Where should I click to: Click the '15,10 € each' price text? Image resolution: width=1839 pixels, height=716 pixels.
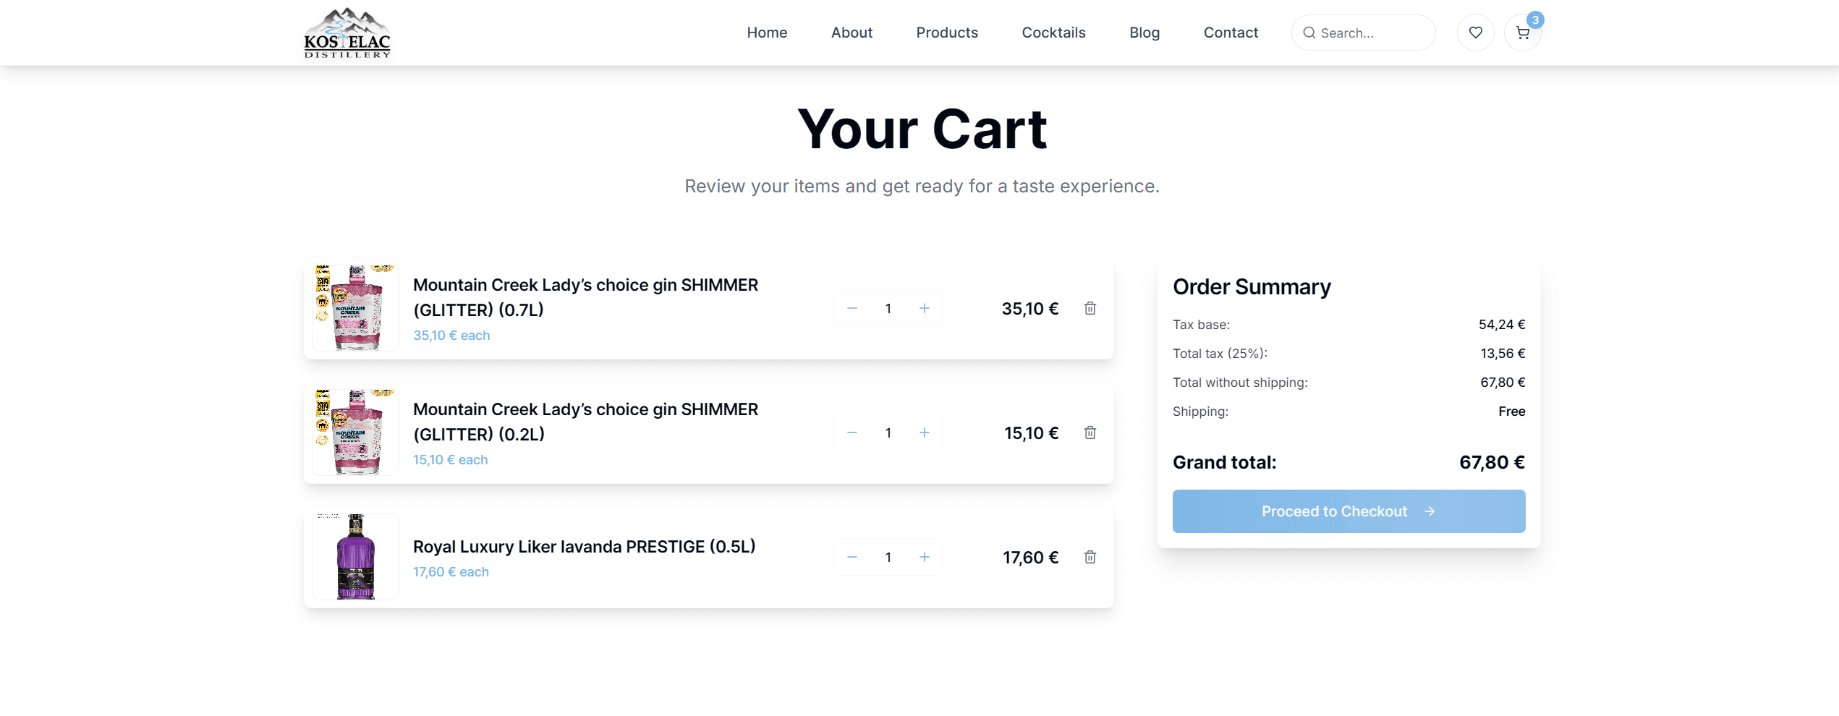[x=450, y=460]
